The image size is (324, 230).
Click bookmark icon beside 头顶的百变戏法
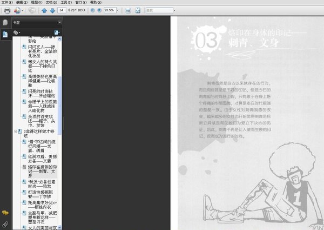(24, 116)
